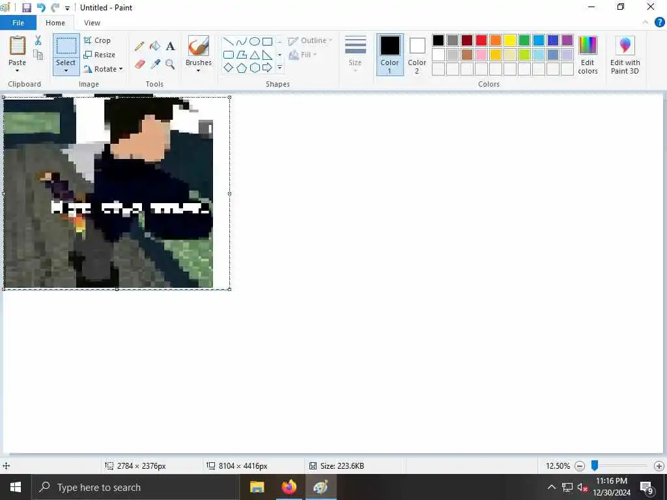The width and height of the screenshot is (667, 500).
Task: Pick the yellow color swatch
Action: [510, 40]
